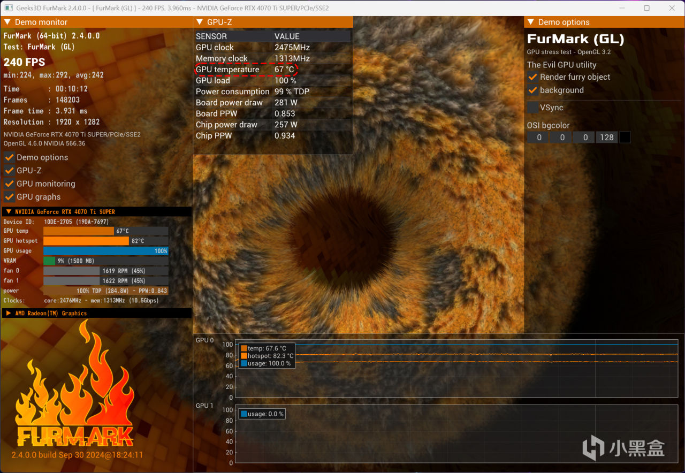The height and width of the screenshot is (473, 685).
Task: Collapse the GPU-Z panel triangle
Action: [200, 22]
